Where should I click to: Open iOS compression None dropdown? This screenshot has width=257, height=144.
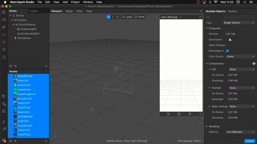coord(242,69)
